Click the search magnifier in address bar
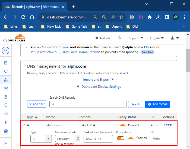This screenshot has width=190, height=149. 95,17
